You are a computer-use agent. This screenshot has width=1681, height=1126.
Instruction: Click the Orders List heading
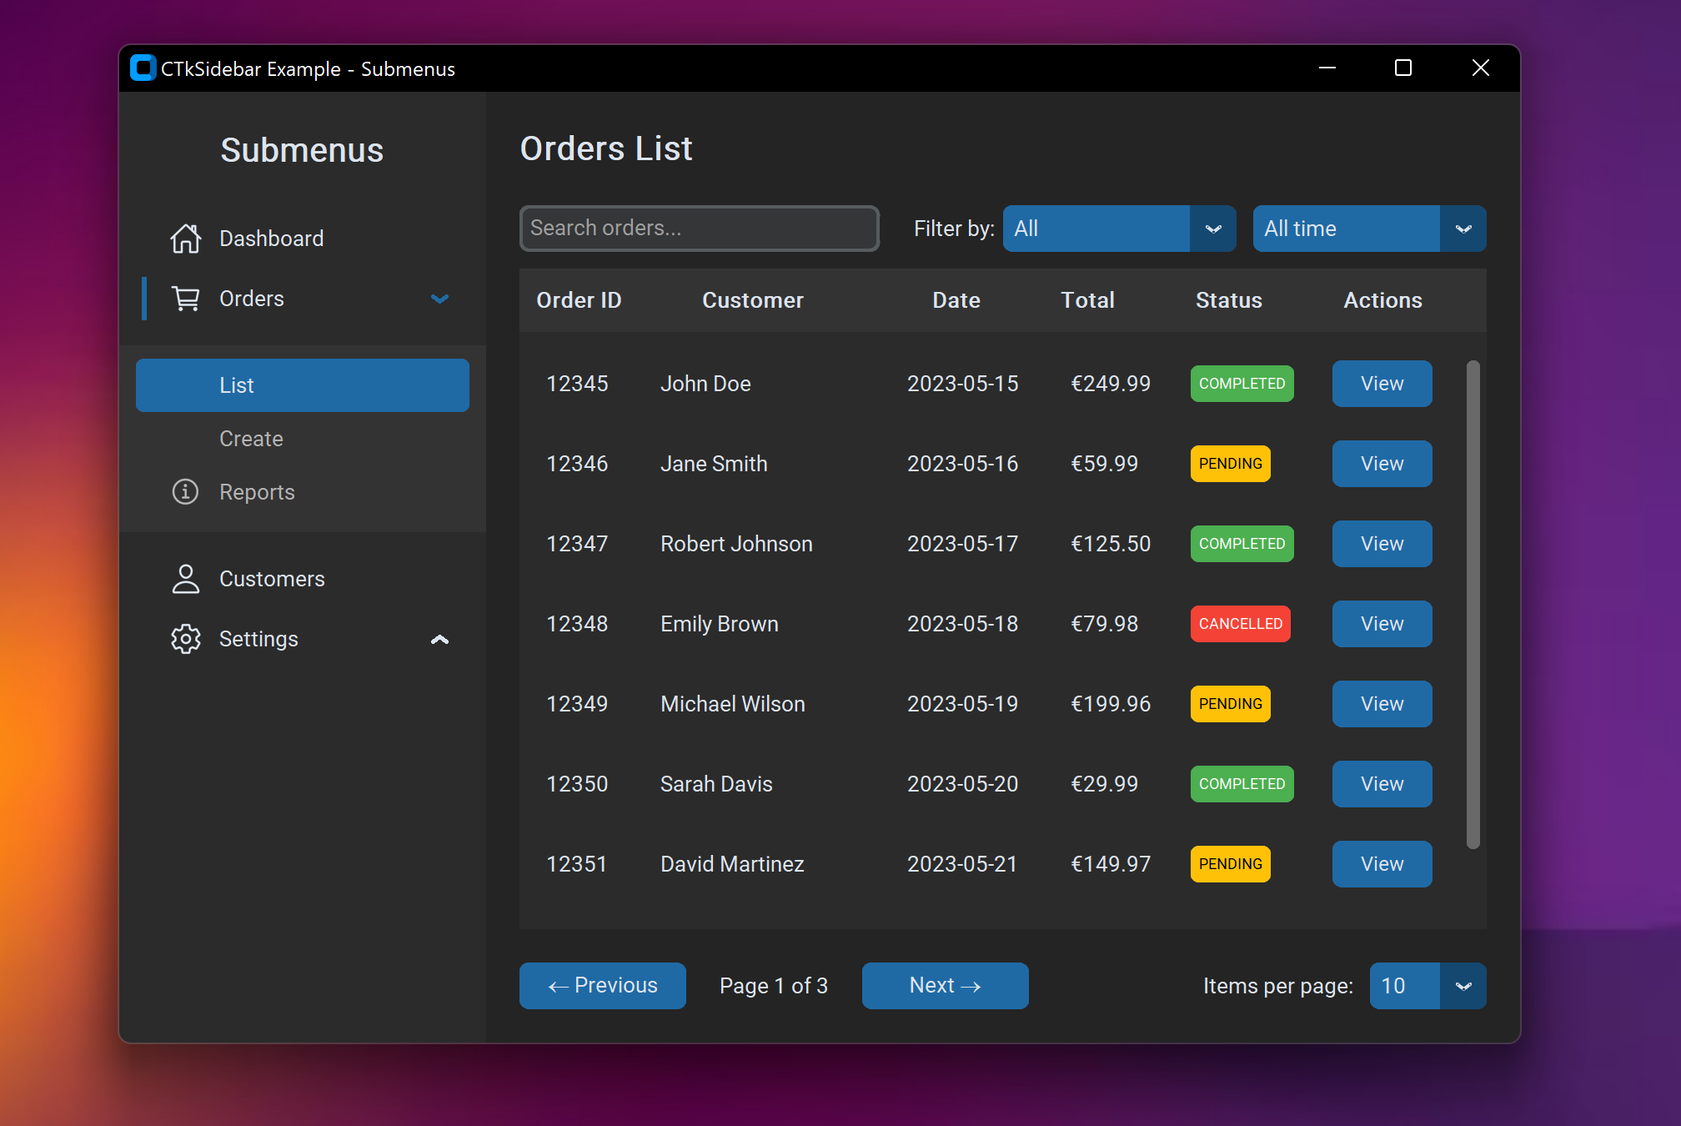pyautogui.click(x=606, y=148)
